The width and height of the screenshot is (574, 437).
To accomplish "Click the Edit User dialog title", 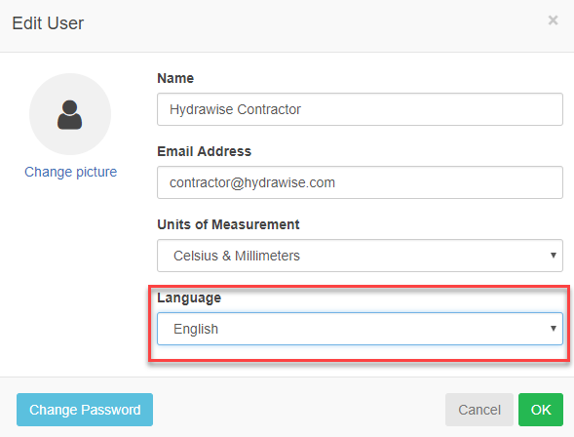I will 48,23.
